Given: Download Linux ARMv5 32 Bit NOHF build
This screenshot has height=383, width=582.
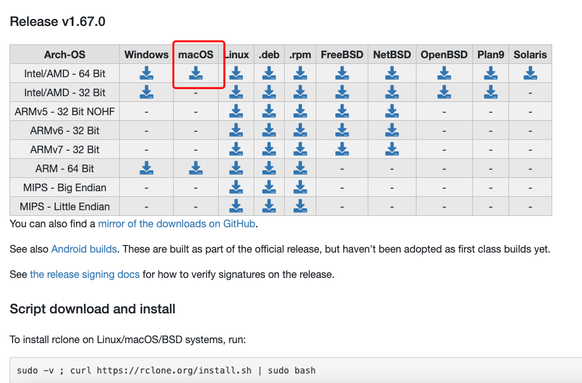Looking at the screenshot, I should pos(236,111).
